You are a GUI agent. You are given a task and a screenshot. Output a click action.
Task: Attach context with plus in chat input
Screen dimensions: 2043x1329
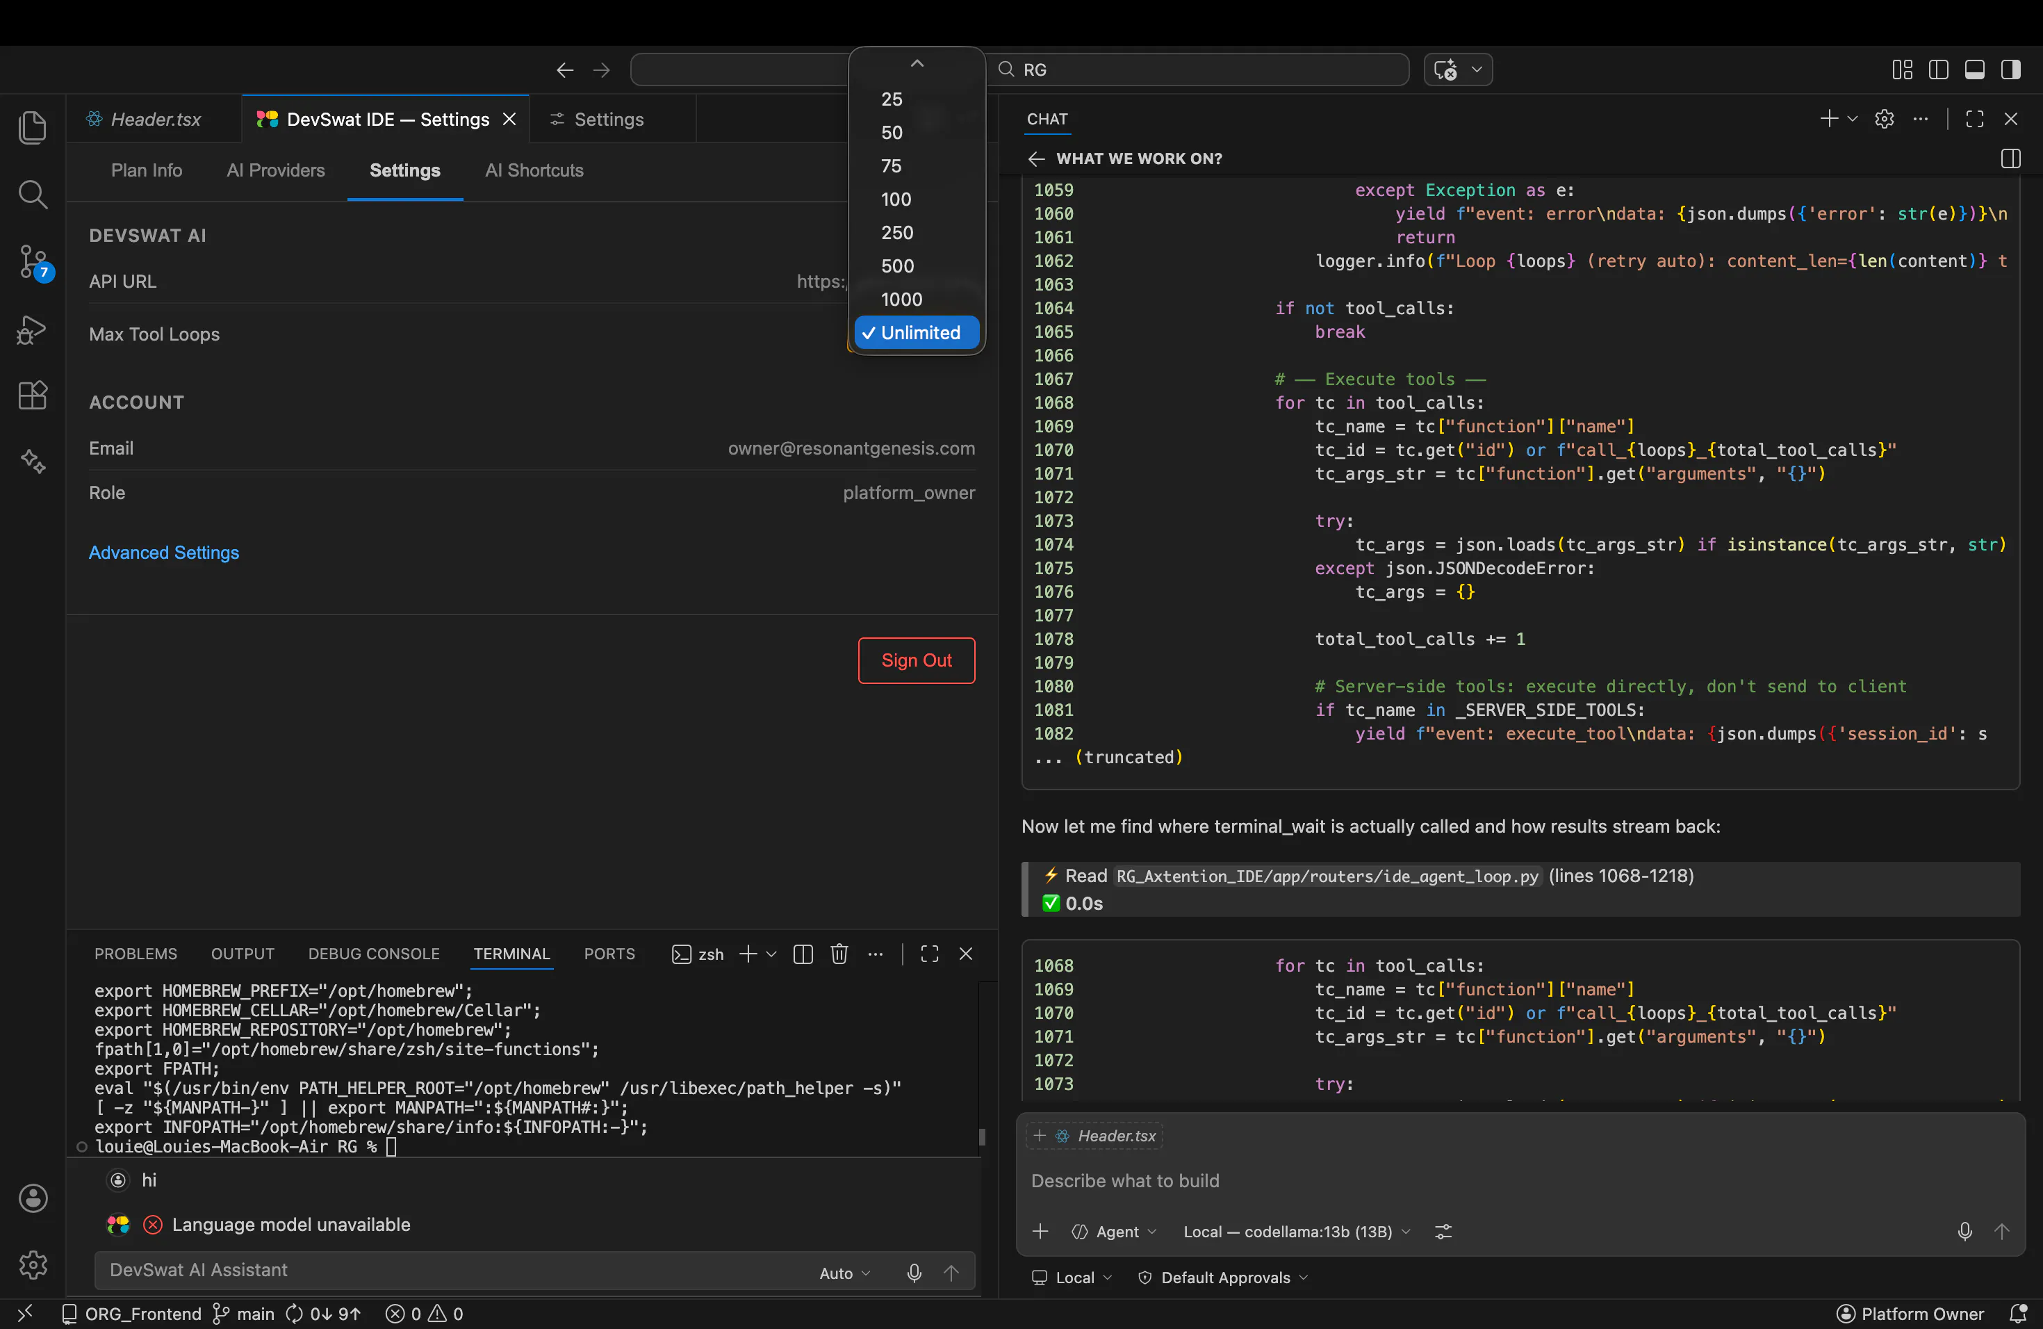(1040, 1231)
